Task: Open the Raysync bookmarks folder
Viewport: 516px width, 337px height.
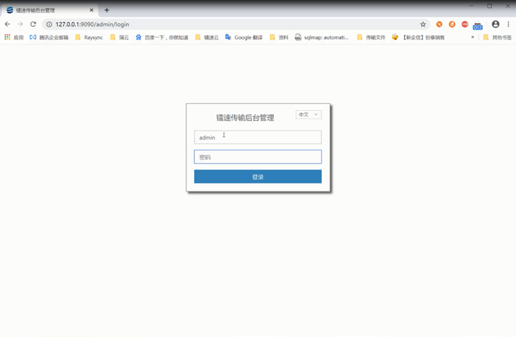Action: 89,37
